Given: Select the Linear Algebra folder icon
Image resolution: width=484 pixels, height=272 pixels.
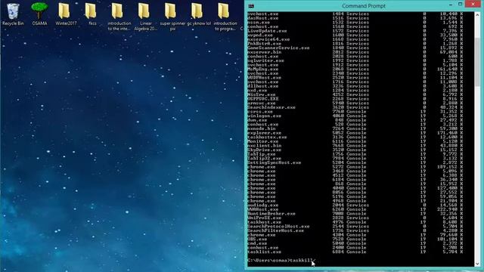Looking at the screenshot, I should (x=145, y=17).
